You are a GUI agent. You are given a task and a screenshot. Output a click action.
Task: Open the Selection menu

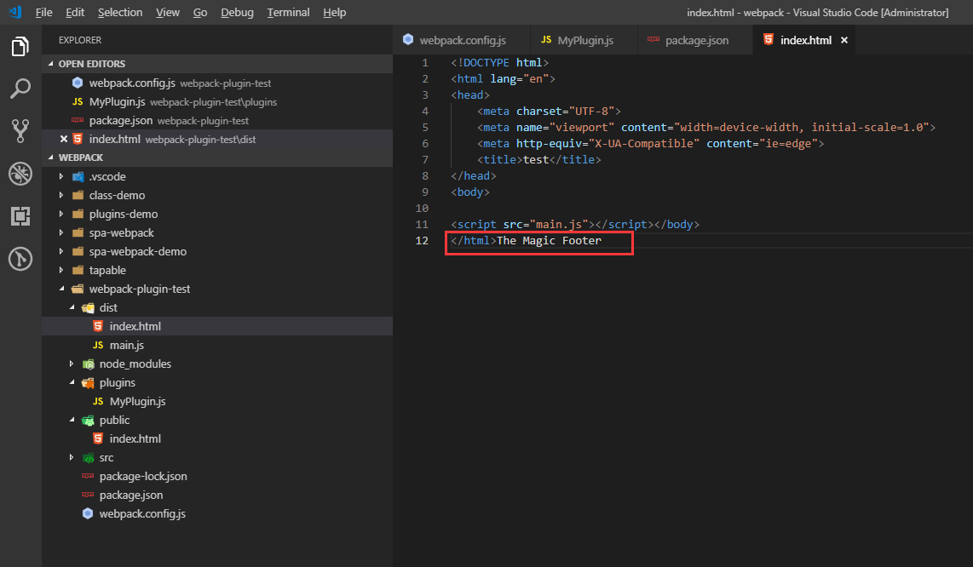[x=120, y=12]
